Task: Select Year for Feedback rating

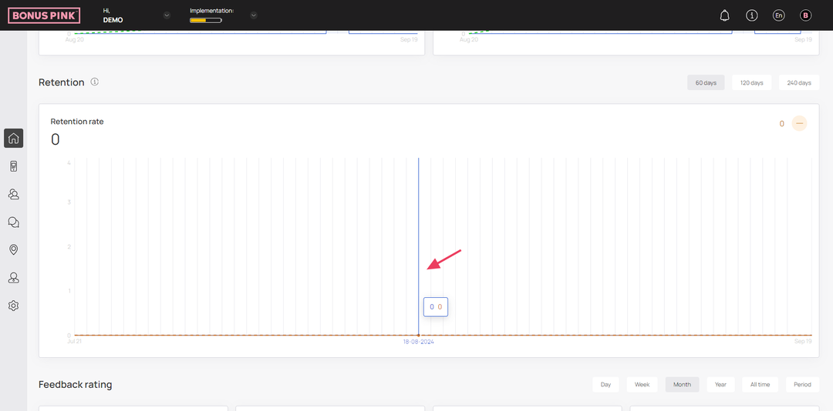Action: pyautogui.click(x=720, y=385)
